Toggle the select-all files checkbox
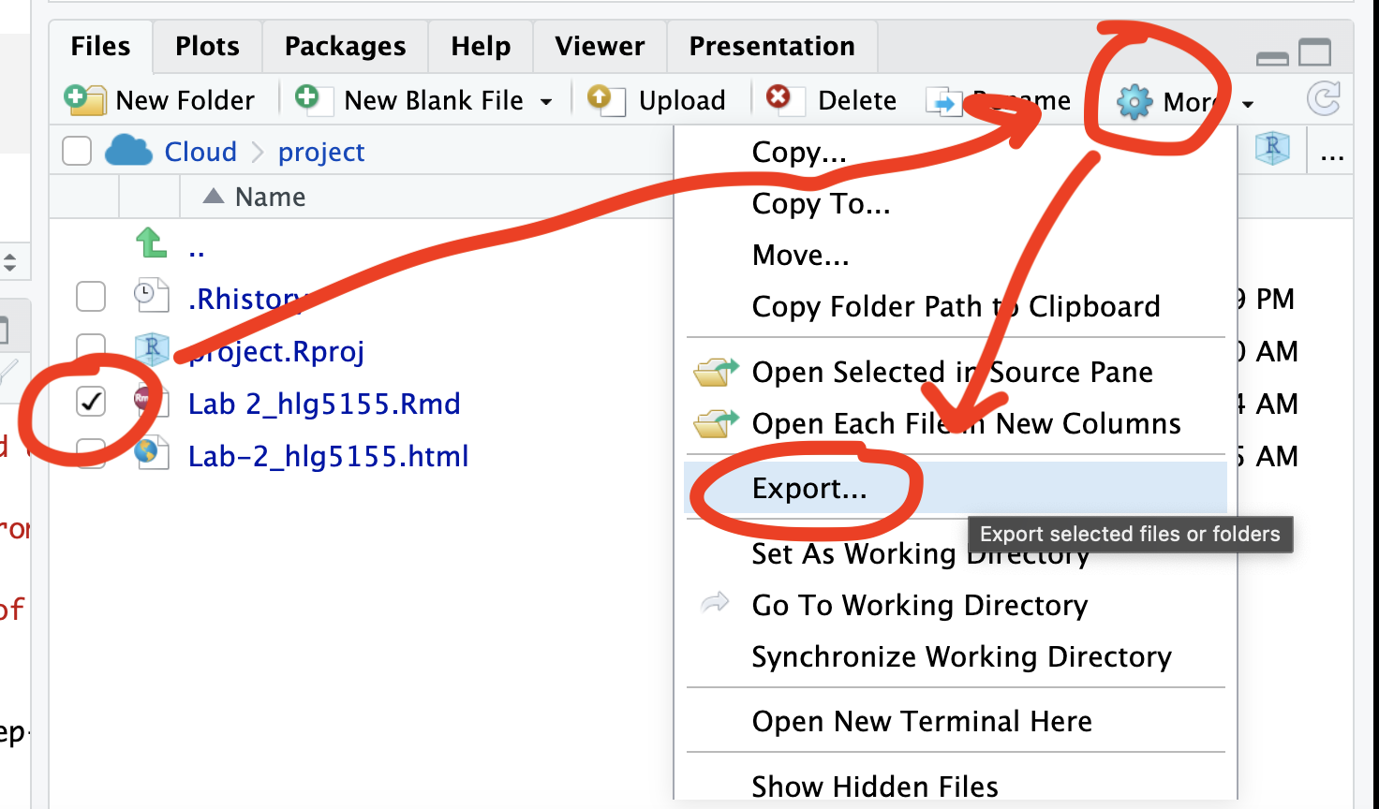The image size is (1379, 809). click(76, 151)
